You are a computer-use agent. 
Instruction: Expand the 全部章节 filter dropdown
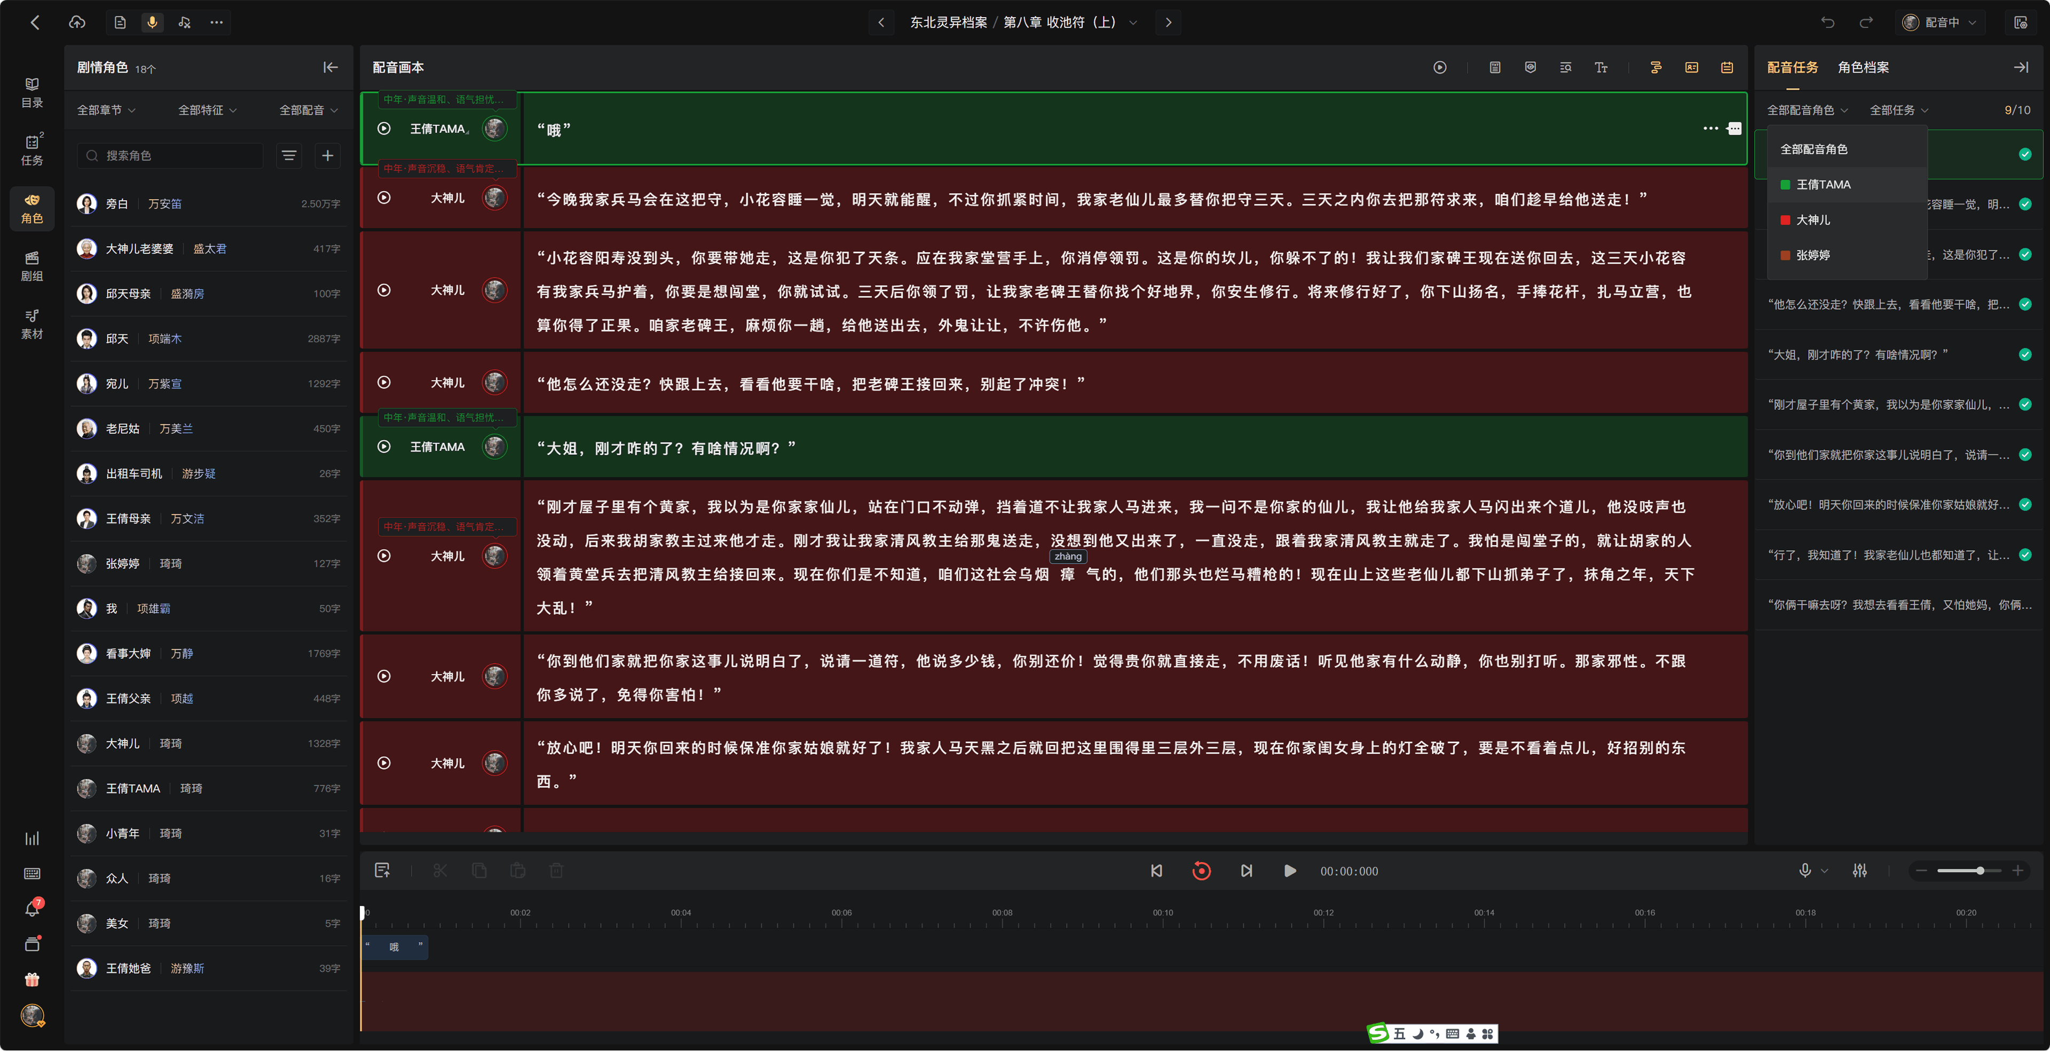click(106, 110)
